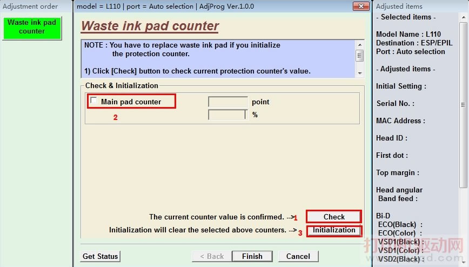Click the percentage value field

[x=227, y=115]
